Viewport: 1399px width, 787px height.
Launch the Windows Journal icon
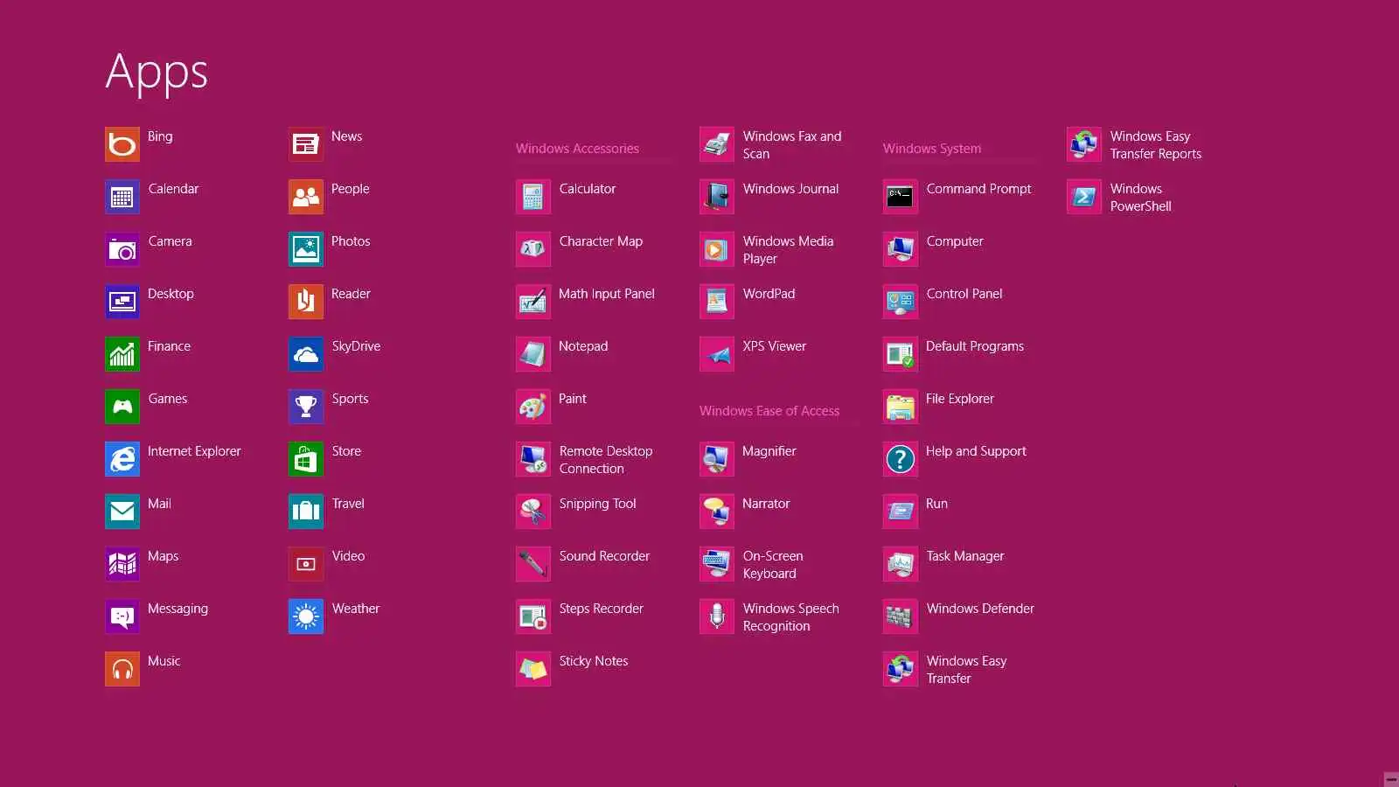[717, 197]
